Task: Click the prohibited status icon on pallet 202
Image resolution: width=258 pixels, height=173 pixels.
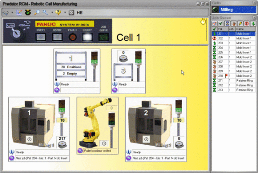Action: click(214, 38)
